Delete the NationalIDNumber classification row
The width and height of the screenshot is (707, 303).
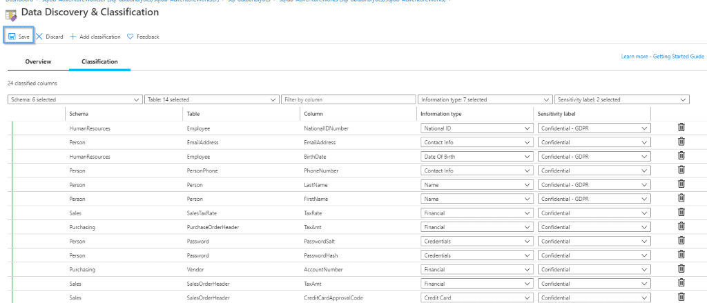(x=681, y=128)
